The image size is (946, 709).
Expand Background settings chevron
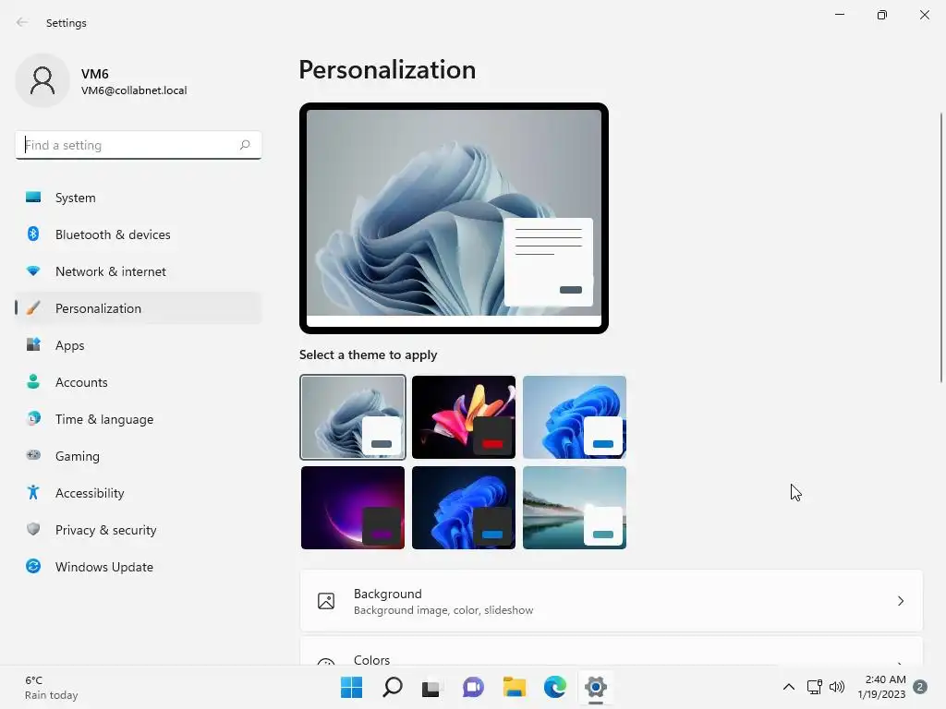pyautogui.click(x=900, y=601)
